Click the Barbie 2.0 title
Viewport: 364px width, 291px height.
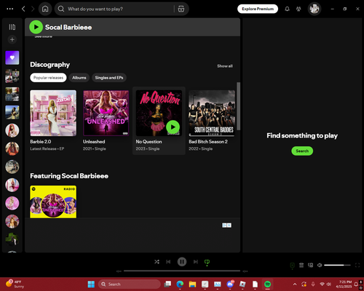coord(41,142)
